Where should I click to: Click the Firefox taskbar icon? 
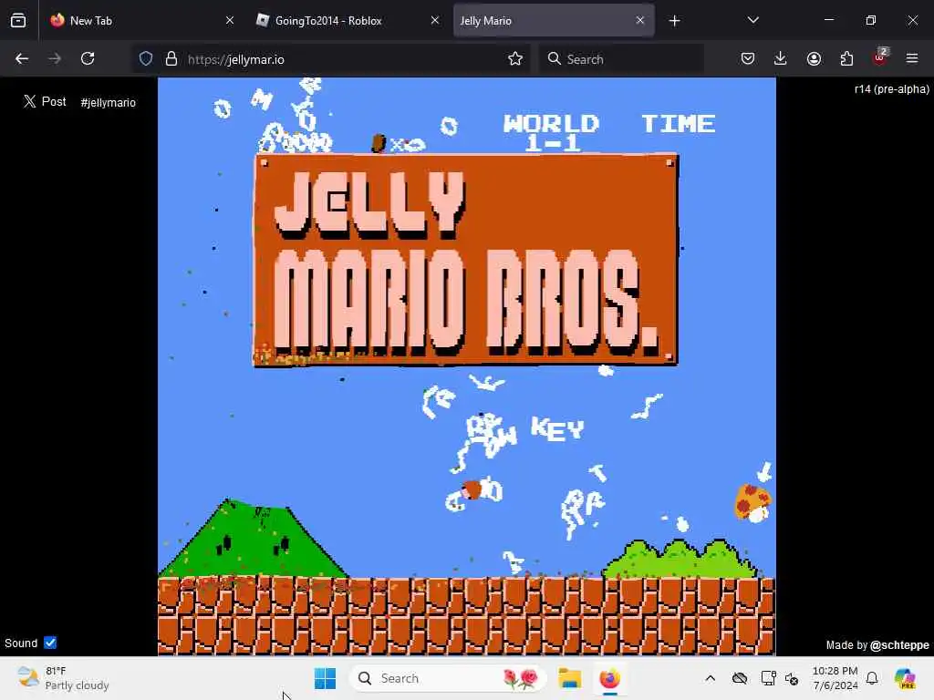point(609,678)
